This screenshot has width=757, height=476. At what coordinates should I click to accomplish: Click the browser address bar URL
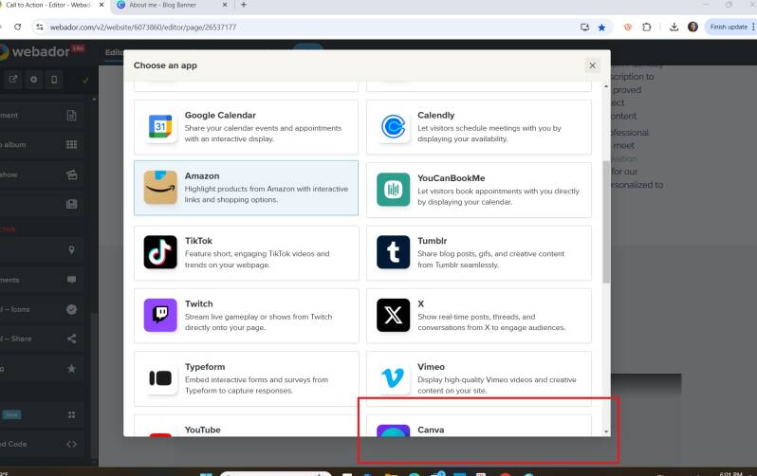pos(143,27)
